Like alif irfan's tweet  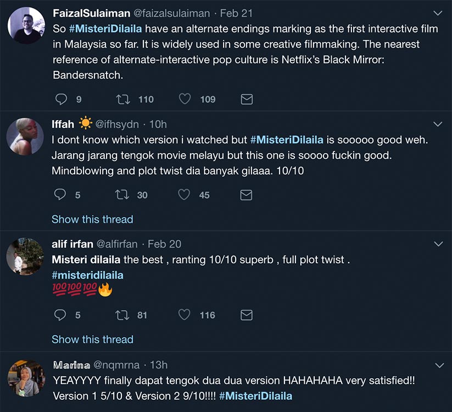pos(184,315)
